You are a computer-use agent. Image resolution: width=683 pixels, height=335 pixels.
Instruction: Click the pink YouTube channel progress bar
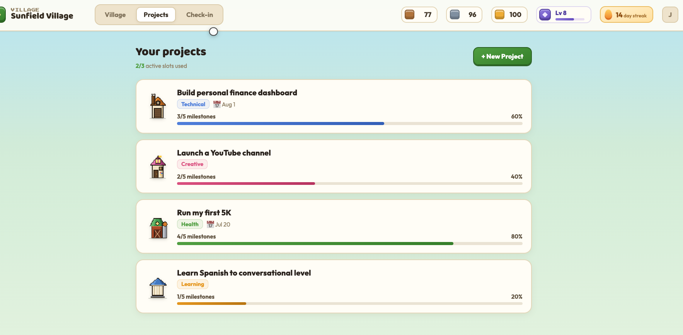point(349,183)
